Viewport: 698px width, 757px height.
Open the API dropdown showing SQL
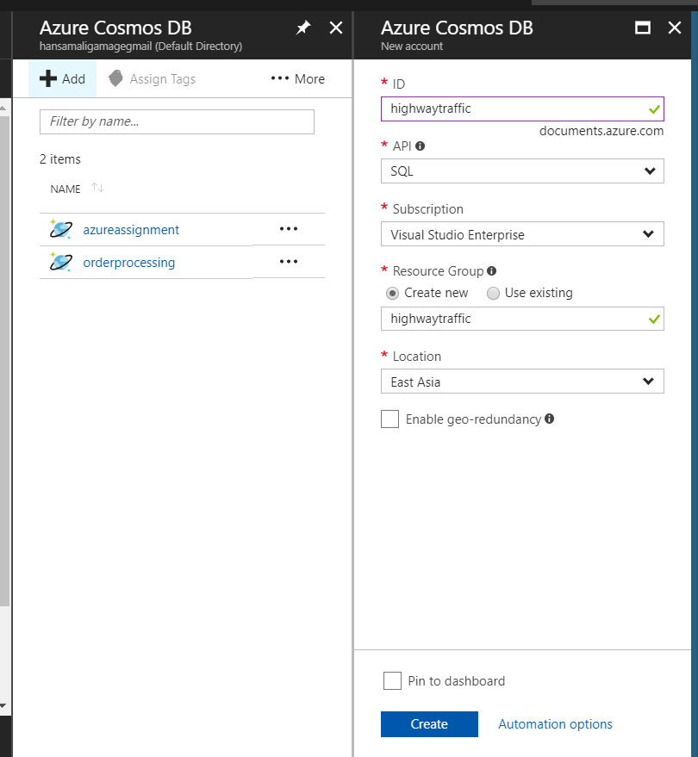pyautogui.click(x=522, y=171)
